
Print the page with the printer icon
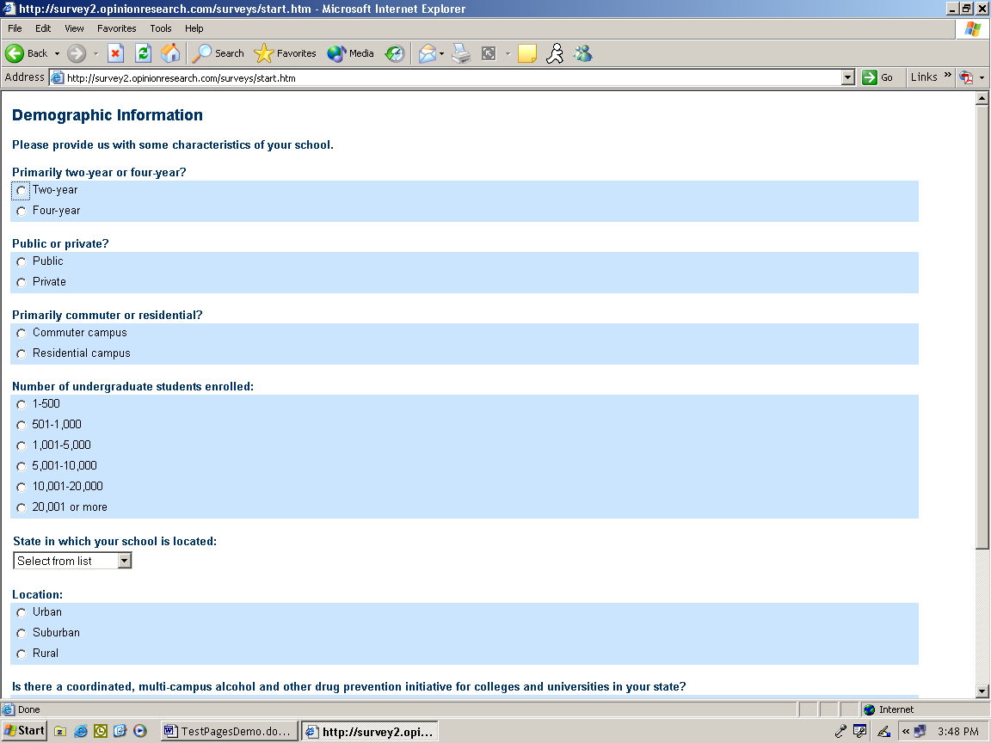click(461, 53)
